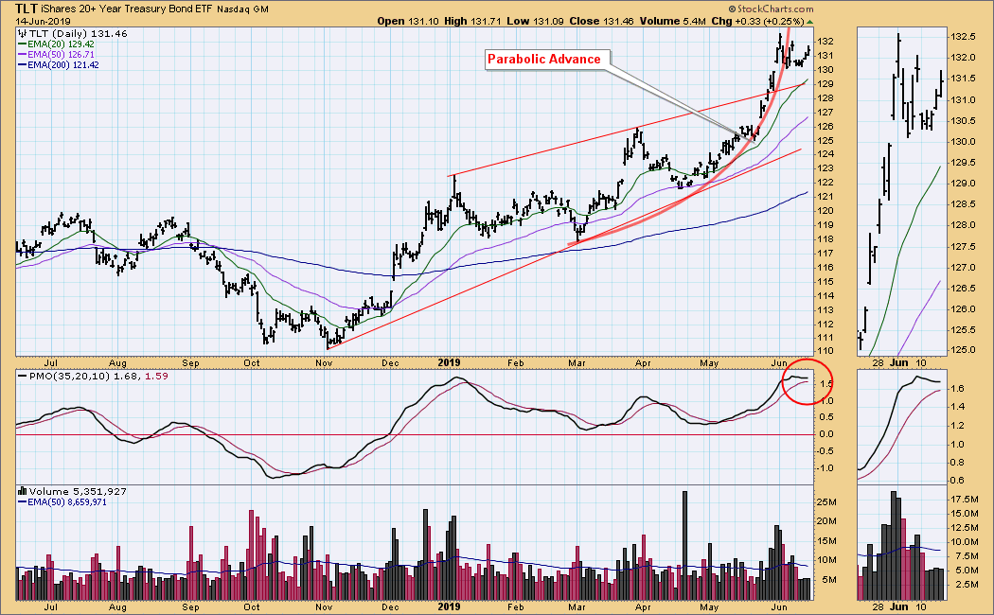Click the '127.5' label on the zoomed price axis
The width and height of the screenshot is (994, 615).
(963, 247)
